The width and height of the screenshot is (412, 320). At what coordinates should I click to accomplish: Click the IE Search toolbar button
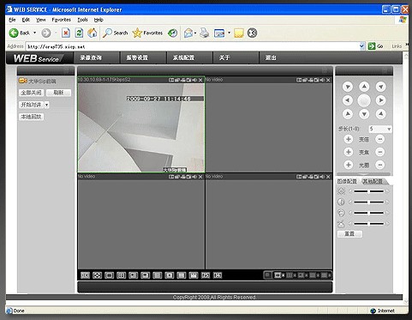[116, 33]
